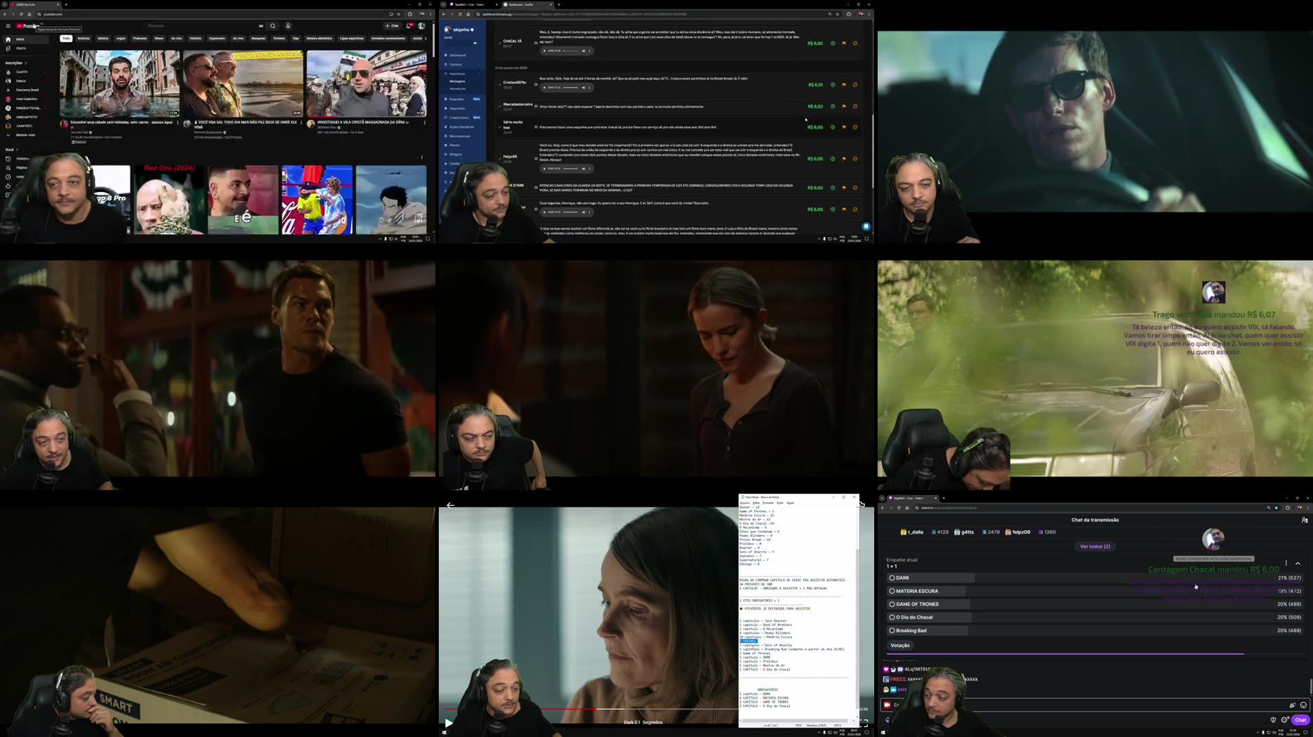
Task: Click the voice search microphone on YouTube
Action: (288, 25)
